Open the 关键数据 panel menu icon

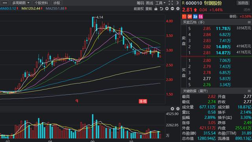tap(249, 91)
